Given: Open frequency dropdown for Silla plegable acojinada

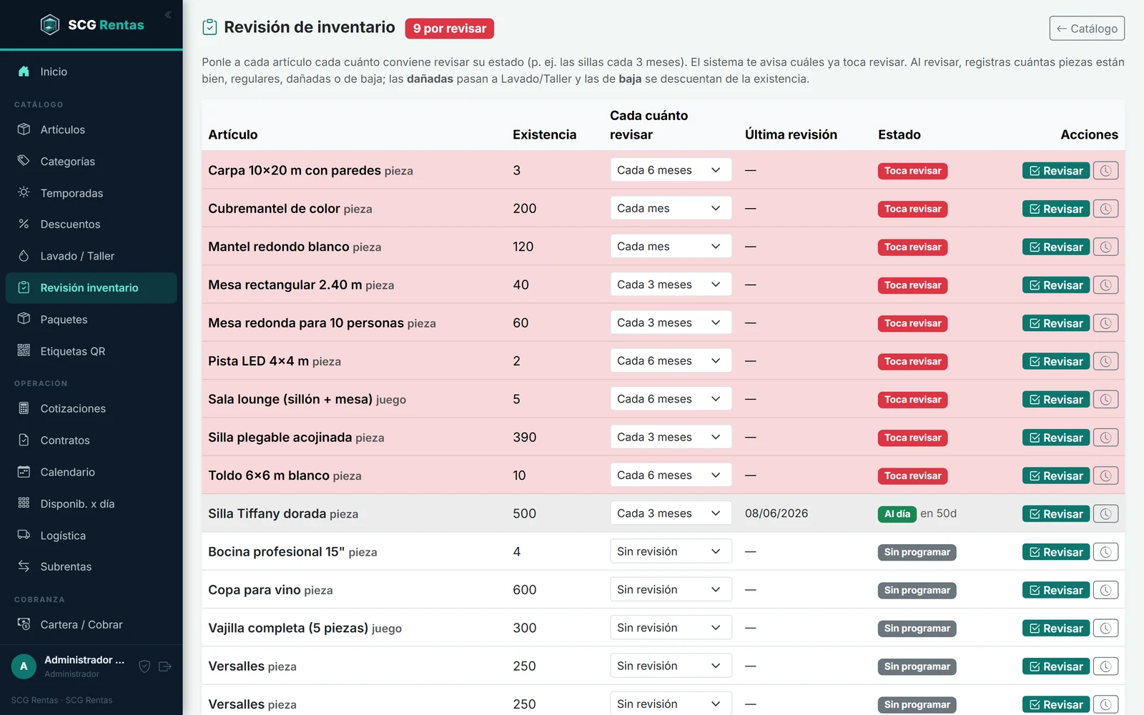Looking at the screenshot, I should click(671, 437).
